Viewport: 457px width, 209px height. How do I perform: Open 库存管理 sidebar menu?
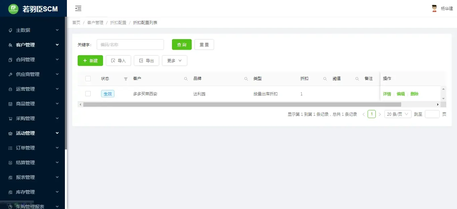(33, 192)
